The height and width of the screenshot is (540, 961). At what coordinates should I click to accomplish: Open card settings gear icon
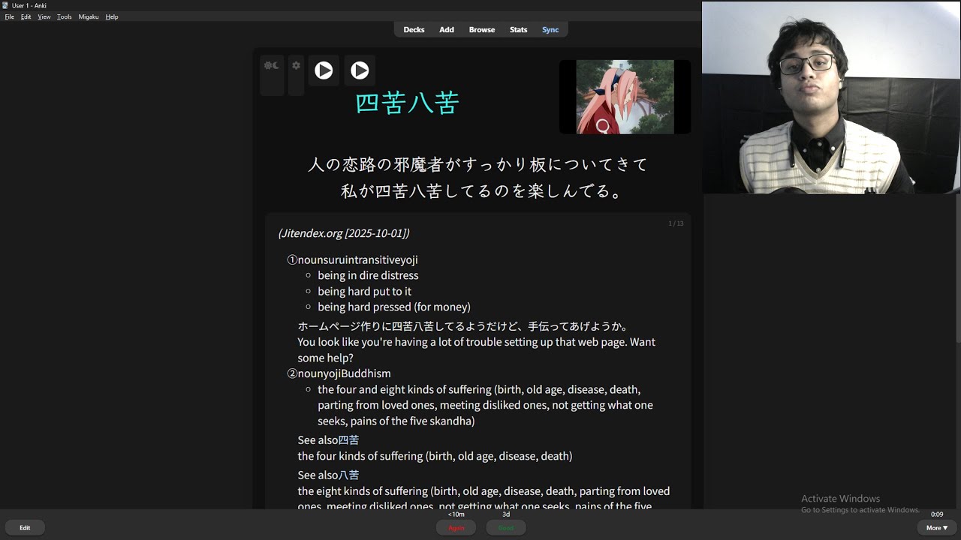click(x=297, y=66)
